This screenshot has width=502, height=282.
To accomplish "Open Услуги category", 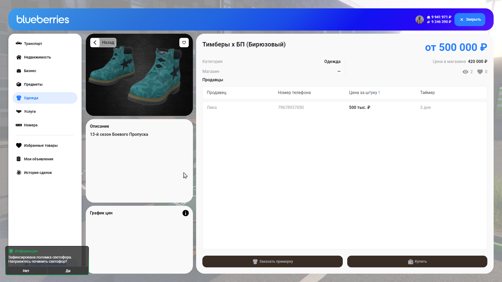I will pyautogui.click(x=45, y=111).
